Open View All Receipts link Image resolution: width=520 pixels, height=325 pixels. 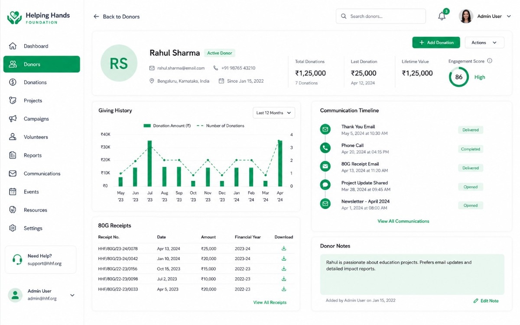pos(270,302)
